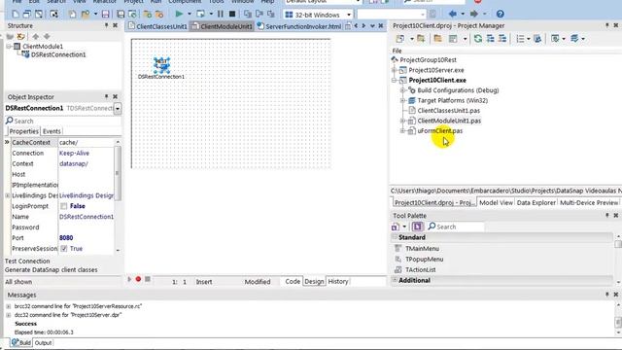Pin the Messages panel

(x=606, y=295)
